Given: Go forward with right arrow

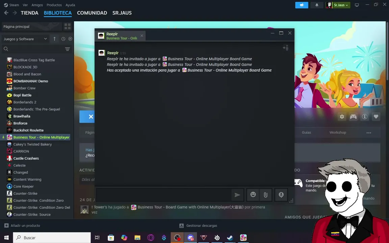Looking at the screenshot, I should pyautogui.click(x=15, y=13).
